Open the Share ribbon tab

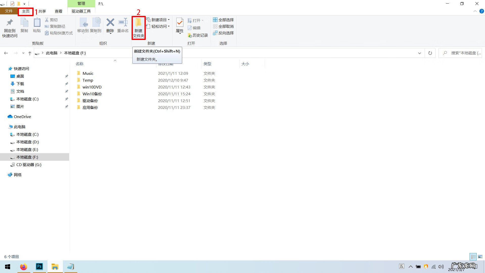[x=42, y=11]
